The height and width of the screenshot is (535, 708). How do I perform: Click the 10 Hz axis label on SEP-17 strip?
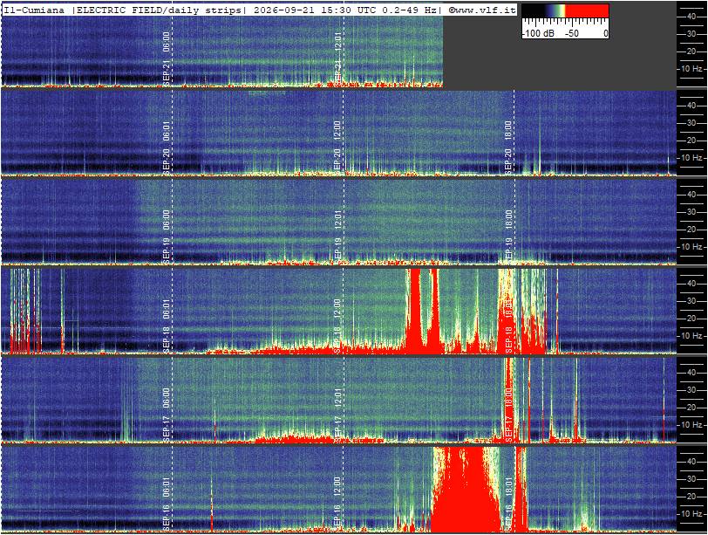pyautogui.click(x=691, y=425)
